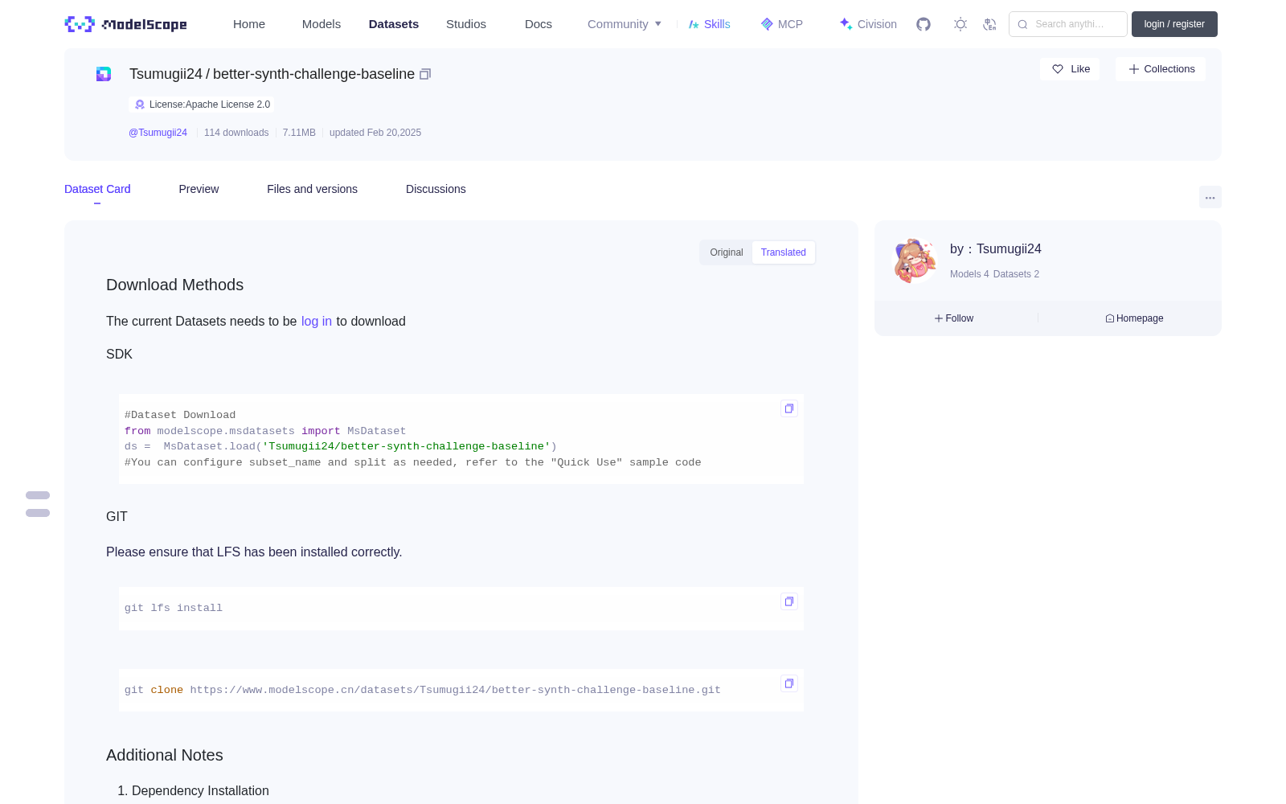Click the Additional Notes heading
This screenshot has width=1286, height=804.
[x=165, y=755]
